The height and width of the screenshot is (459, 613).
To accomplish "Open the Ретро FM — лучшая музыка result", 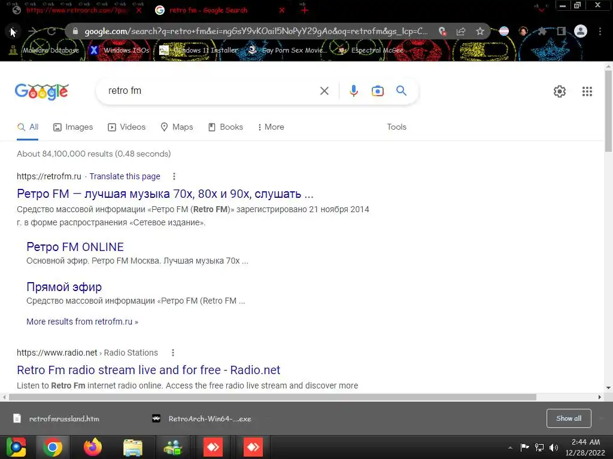I will 165,194.
